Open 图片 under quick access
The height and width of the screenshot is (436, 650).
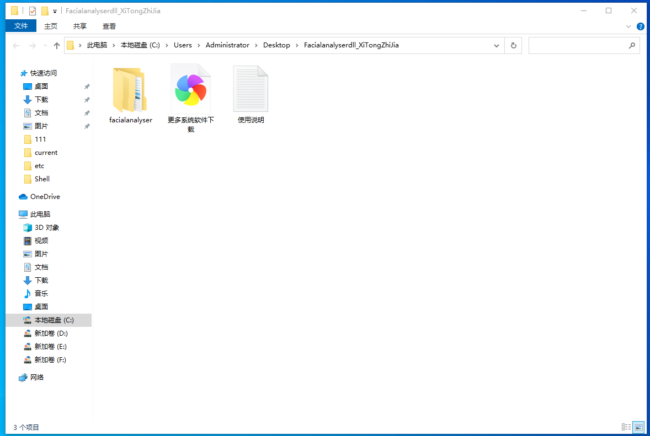pyautogui.click(x=41, y=126)
